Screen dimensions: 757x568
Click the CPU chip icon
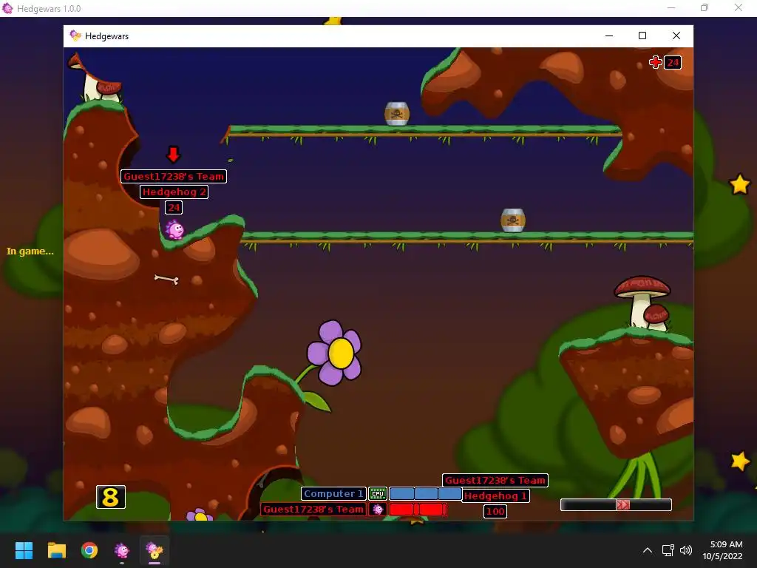[x=378, y=493]
